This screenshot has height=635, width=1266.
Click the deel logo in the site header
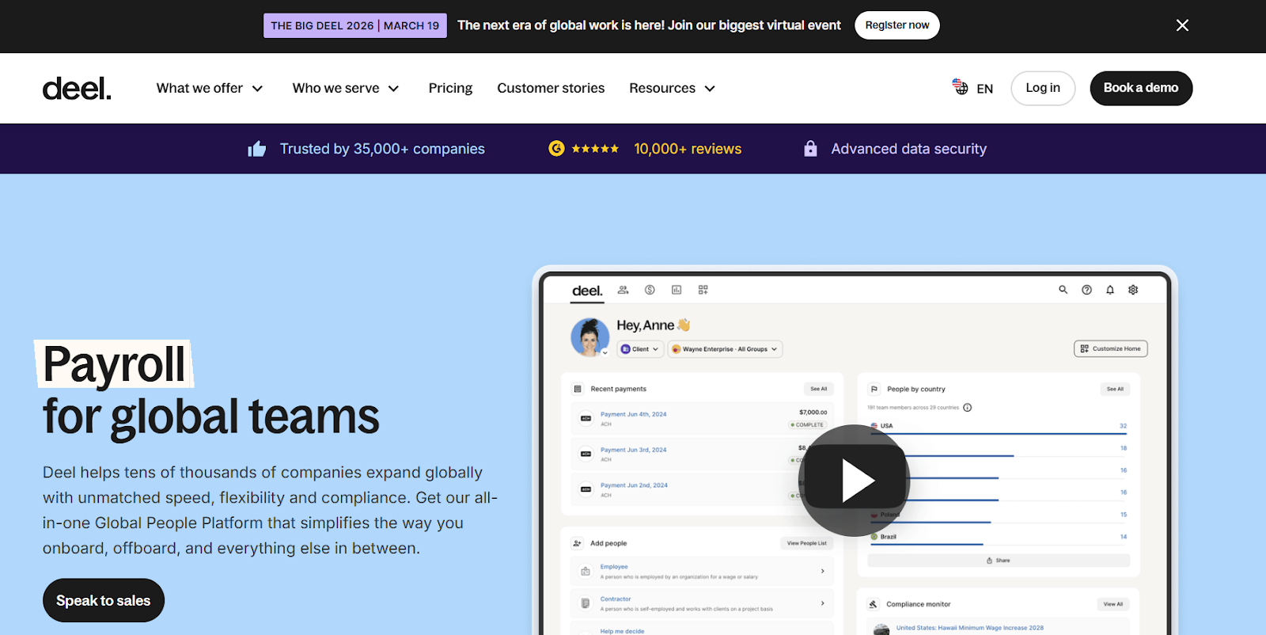coord(77,89)
